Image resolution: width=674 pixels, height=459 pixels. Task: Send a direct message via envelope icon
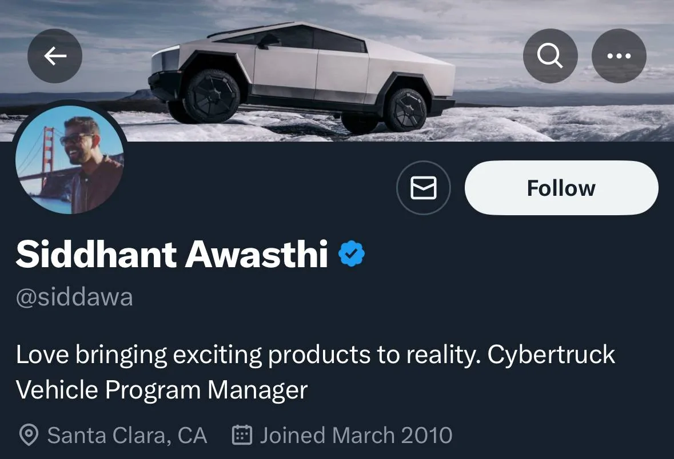point(424,188)
